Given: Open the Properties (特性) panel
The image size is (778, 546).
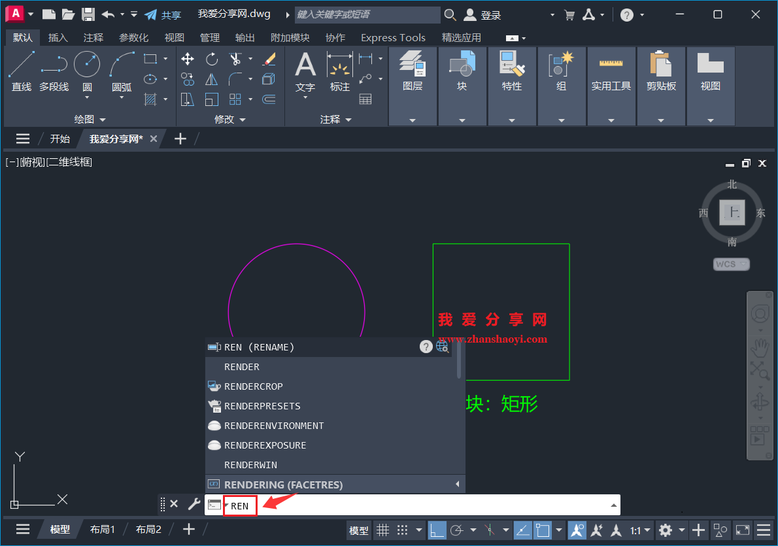Looking at the screenshot, I should (x=511, y=73).
